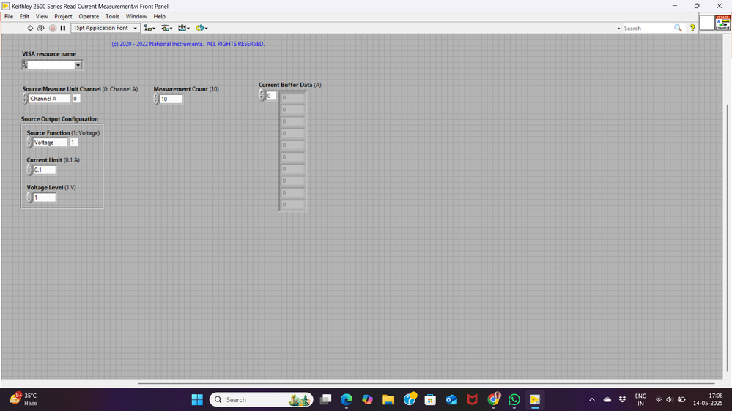Click Run Continuously button
The height and width of the screenshot is (411, 732).
pyautogui.click(x=40, y=28)
